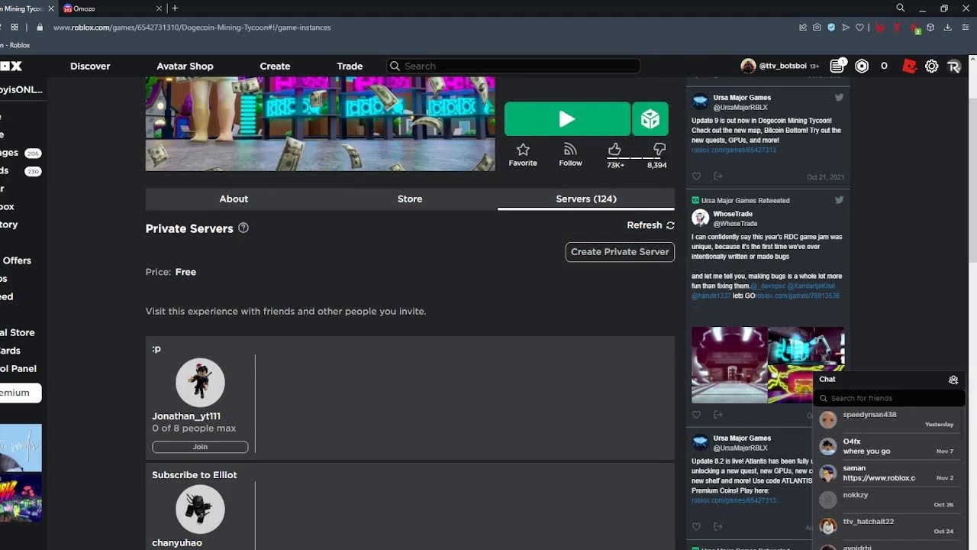Screen dimensions: 977x550
Task: Click browser send flow arrow icon
Action: pos(846,27)
